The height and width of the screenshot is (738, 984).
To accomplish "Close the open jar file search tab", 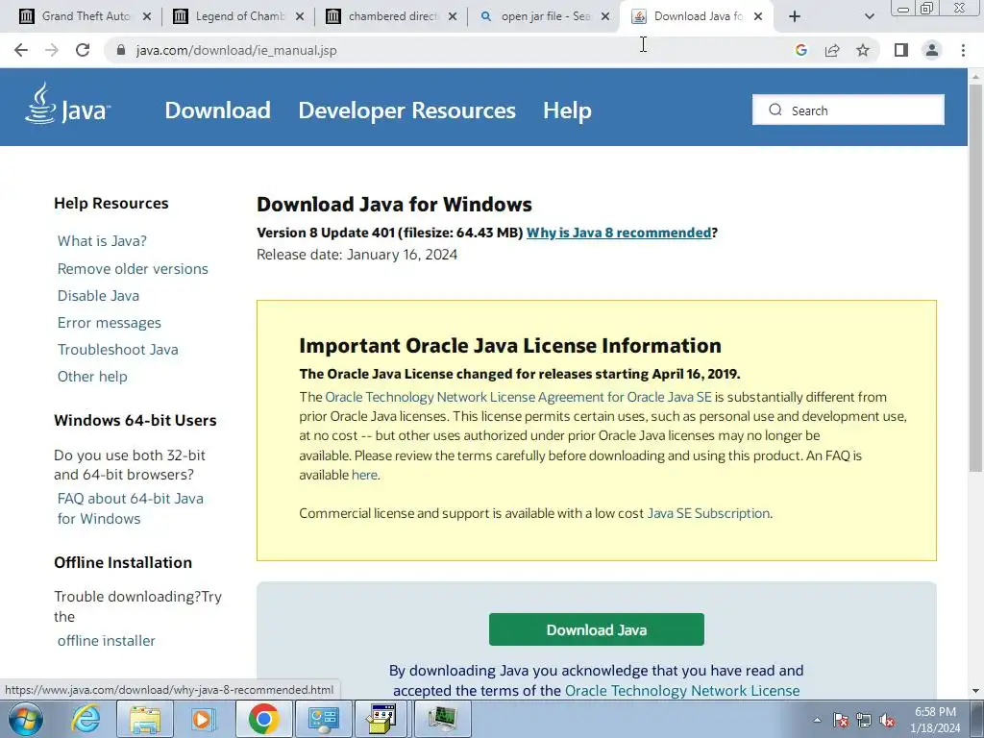I will [605, 16].
